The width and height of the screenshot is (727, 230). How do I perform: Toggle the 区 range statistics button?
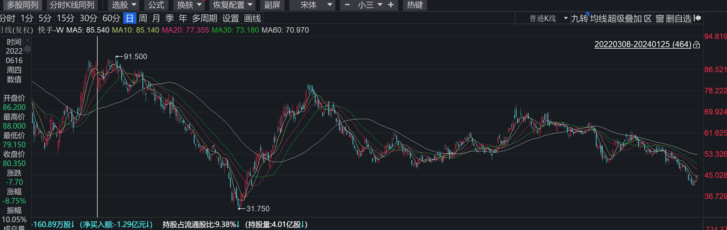pyautogui.click(x=648, y=18)
